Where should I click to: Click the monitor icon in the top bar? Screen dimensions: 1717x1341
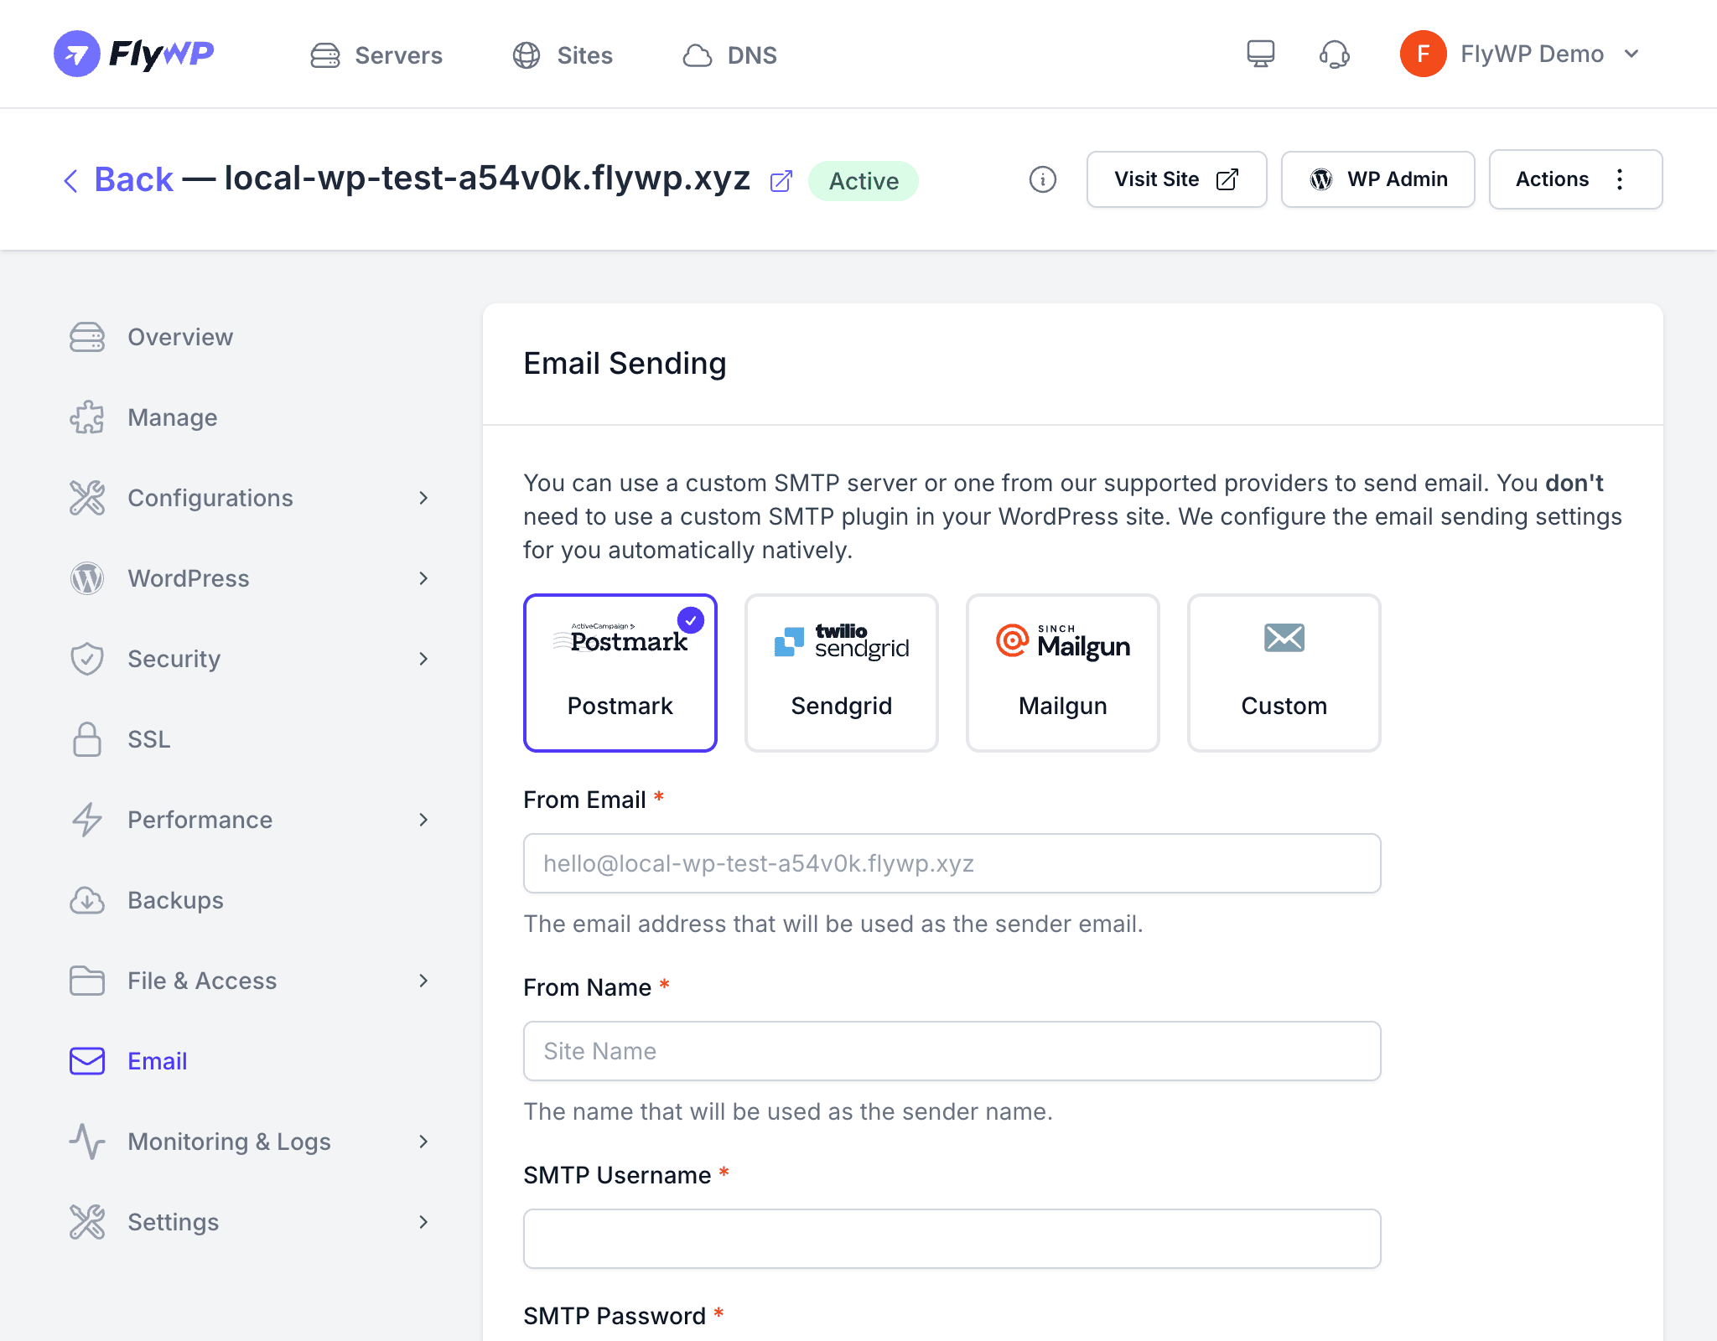click(1260, 54)
